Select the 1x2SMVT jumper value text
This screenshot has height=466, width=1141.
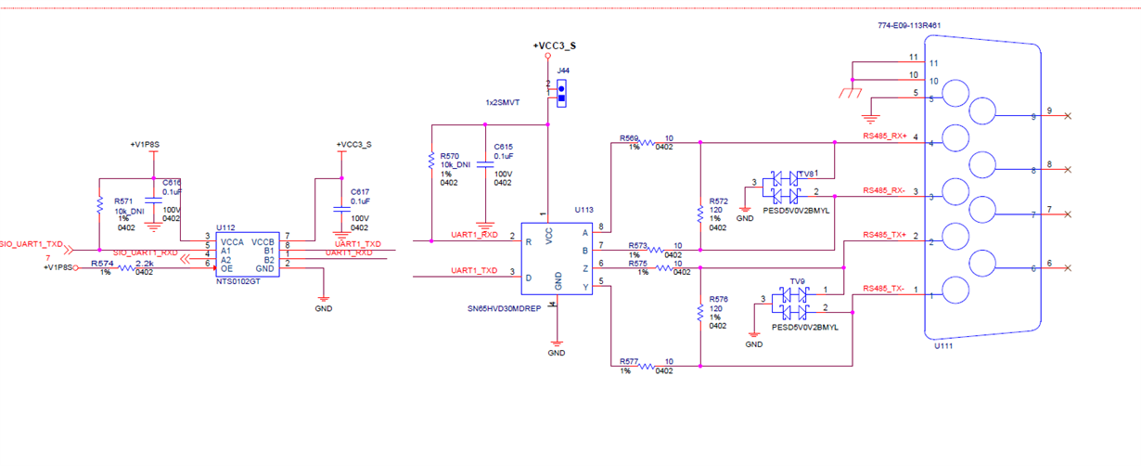502,101
